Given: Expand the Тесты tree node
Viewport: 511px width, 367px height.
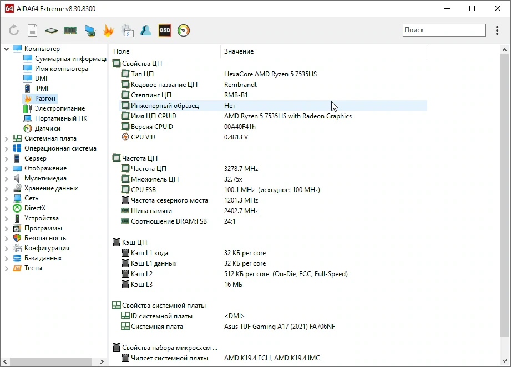Looking at the screenshot, I should [6, 268].
